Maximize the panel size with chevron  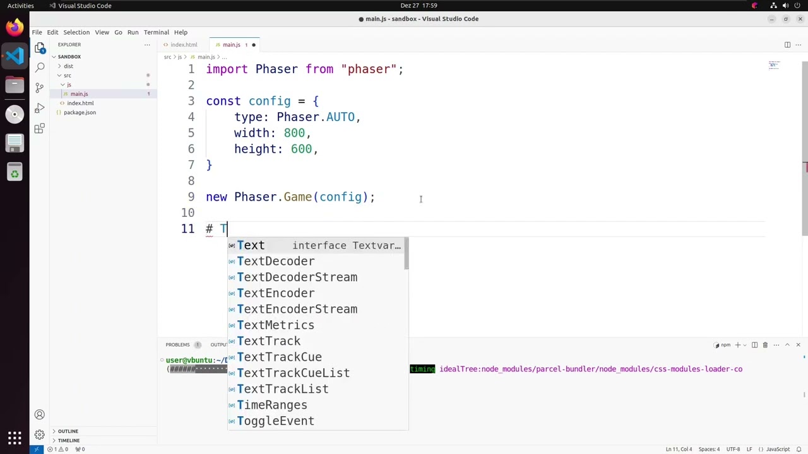tap(787, 345)
